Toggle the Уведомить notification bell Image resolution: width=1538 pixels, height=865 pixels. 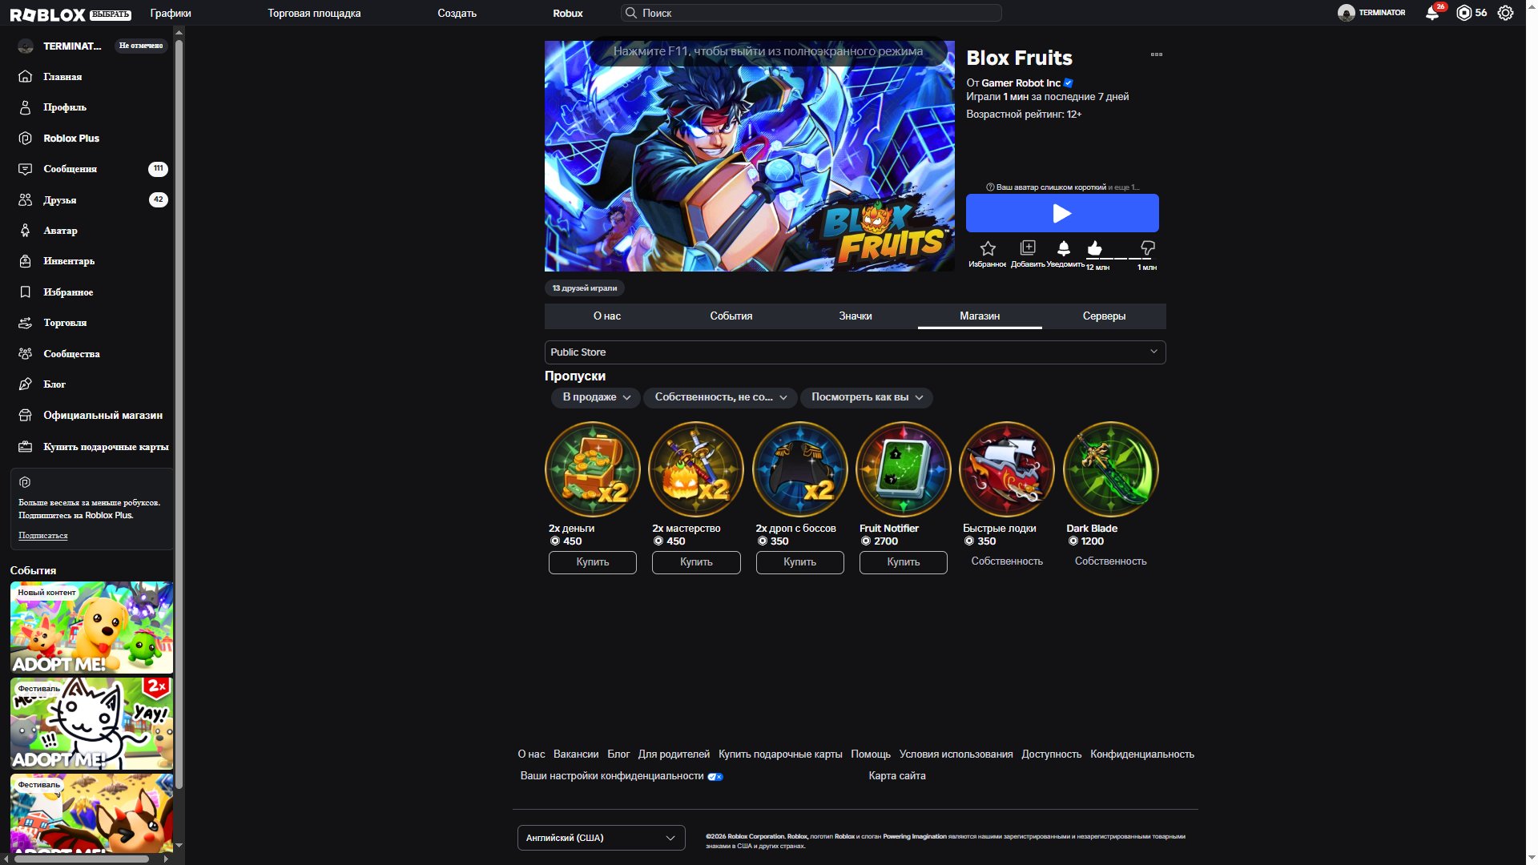tap(1064, 248)
